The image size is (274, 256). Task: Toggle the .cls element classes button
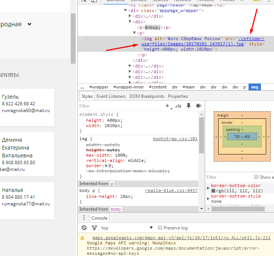178,106
